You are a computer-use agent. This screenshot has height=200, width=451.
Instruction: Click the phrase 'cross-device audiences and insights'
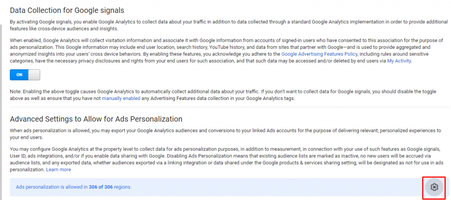(x=75, y=29)
